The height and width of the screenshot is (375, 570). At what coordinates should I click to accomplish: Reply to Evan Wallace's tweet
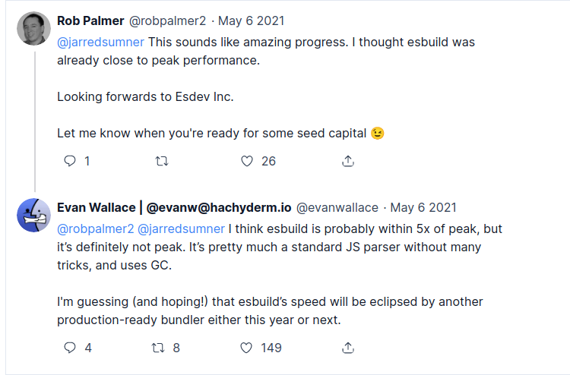(x=70, y=348)
